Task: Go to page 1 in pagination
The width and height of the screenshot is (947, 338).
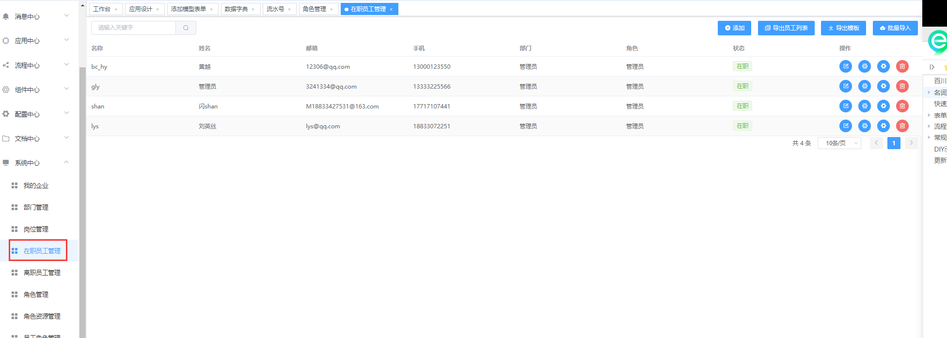Action: click(x=894, y=143)
